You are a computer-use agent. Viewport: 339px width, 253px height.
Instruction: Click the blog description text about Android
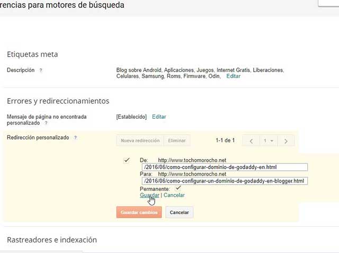pos(200,73)
